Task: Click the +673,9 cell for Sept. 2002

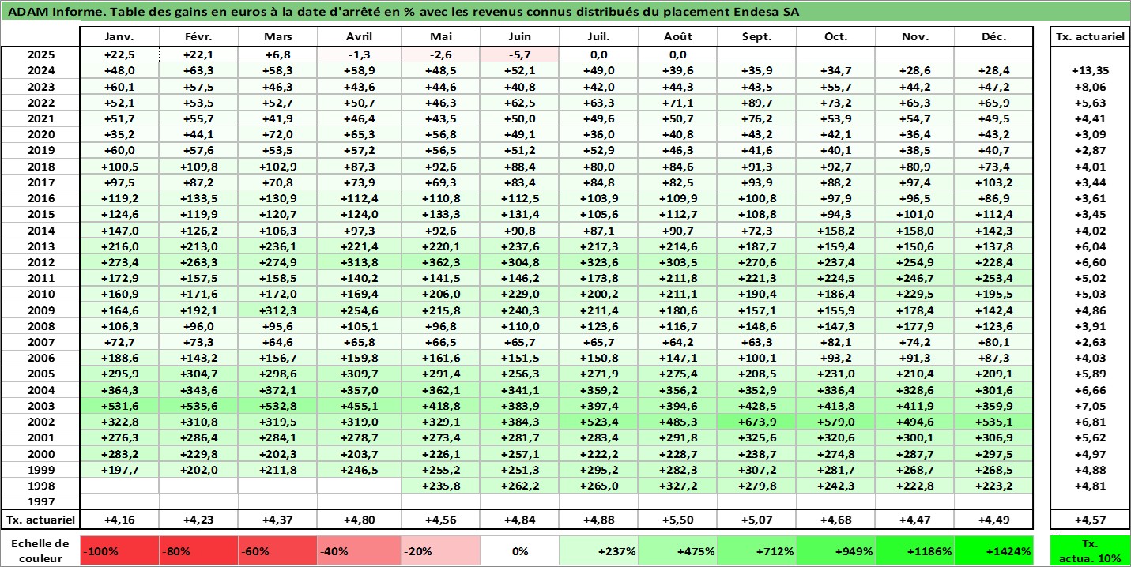Action: point(757,422)
